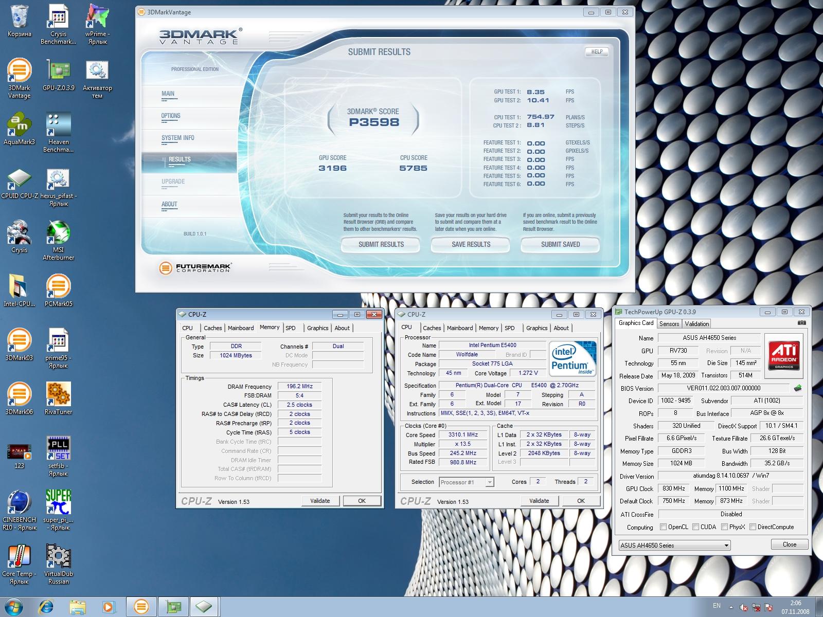Click OK in processor CPU-Z window

coord(581,501)
